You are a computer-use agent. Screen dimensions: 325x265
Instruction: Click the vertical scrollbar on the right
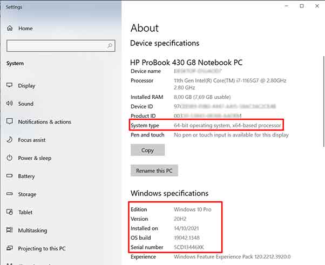[x=323, y=101]
